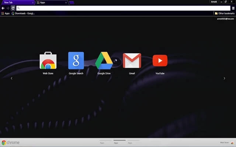Open a new tab with the new-tab button
Image resolution: width=236 pixels, height=147 pixels.
(72, 3)
